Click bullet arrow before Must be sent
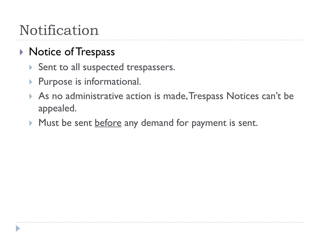Image resolution: width=320 pixels, height=240 pixels. pyautogui.click(x=31, y=123)
